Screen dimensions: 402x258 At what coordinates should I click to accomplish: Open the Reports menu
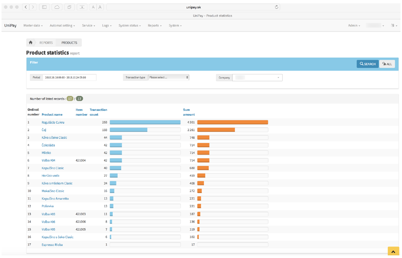(x=154, y=26)
